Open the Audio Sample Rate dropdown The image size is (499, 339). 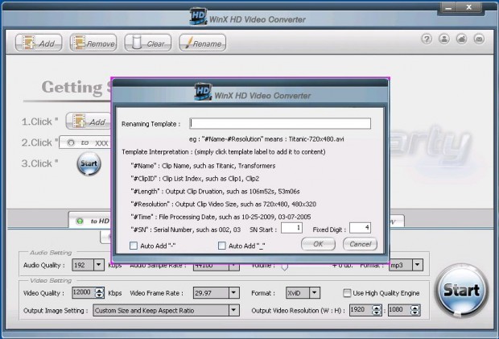click(234, 266)
